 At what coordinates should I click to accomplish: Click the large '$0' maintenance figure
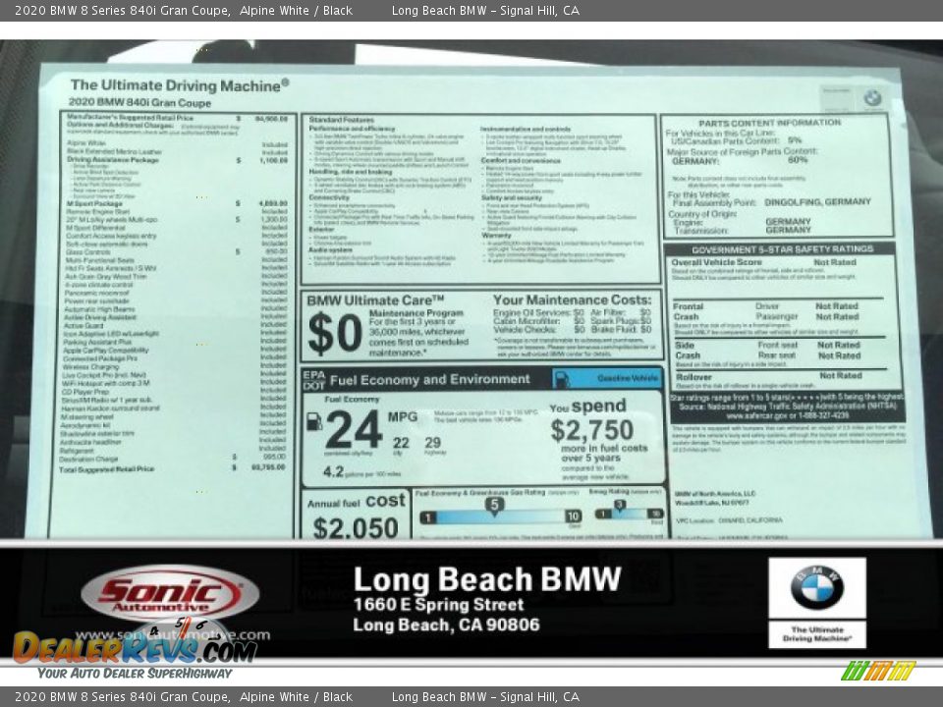point(335,334)
